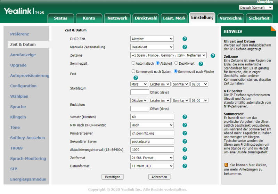Choose Sommerzeit nach Datum option

[x=133, y=71]
